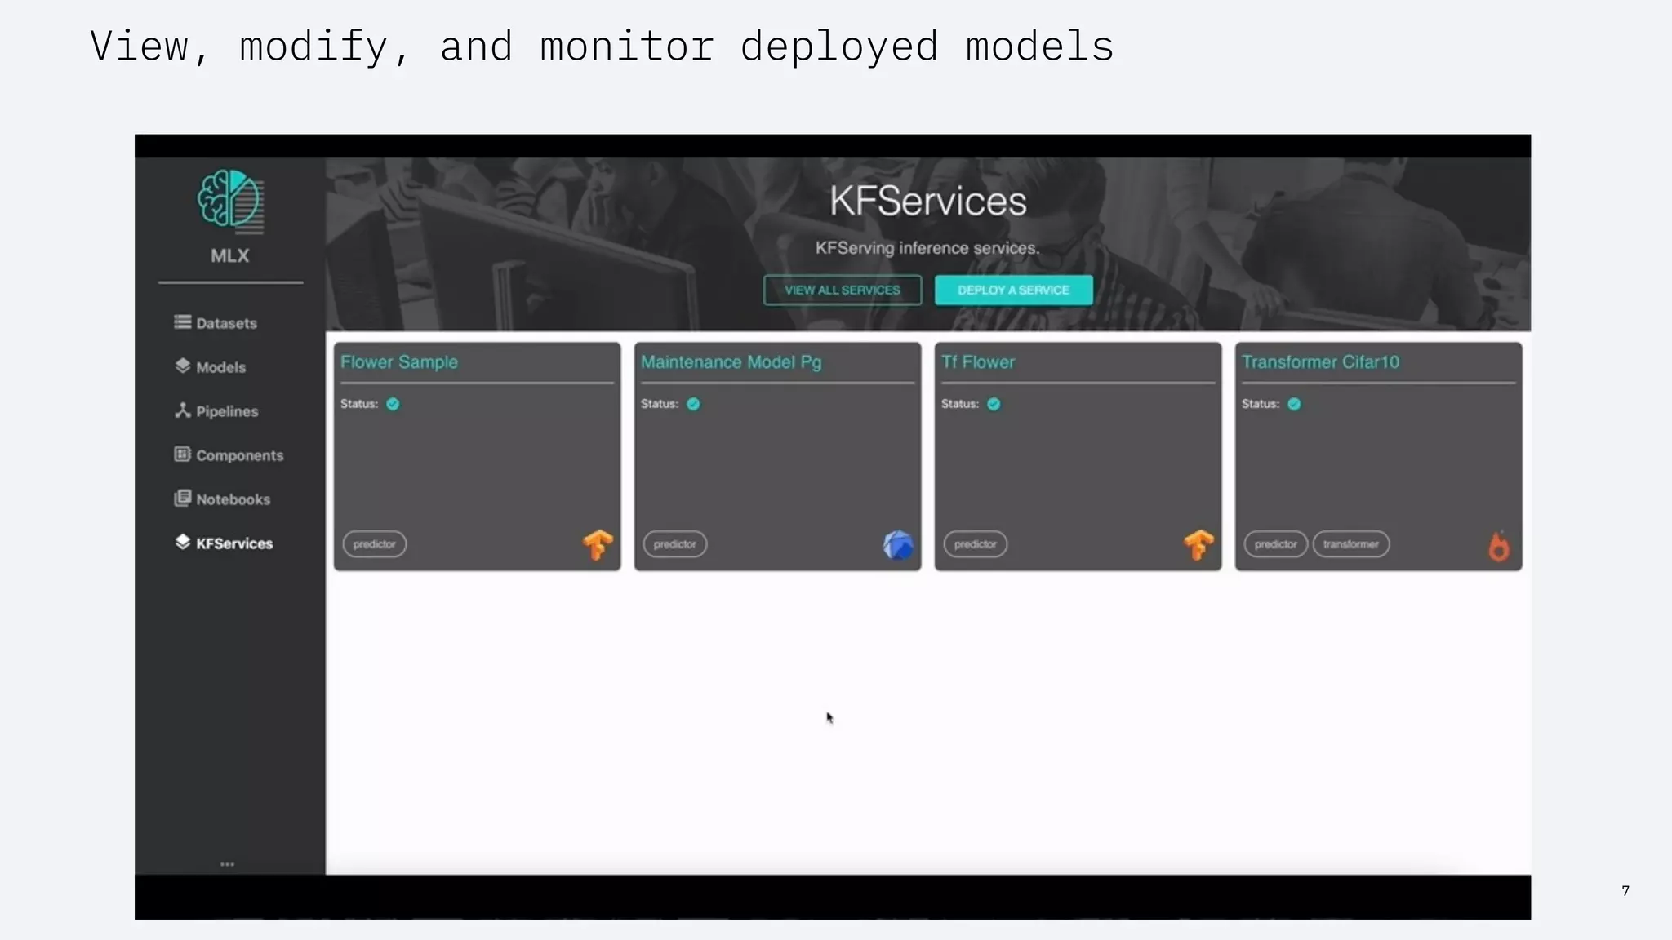Click blue framework icon on Maintenance Model card
This screenshot has width=1672, height=940.
pyautogui.click(x=897, y=544)
